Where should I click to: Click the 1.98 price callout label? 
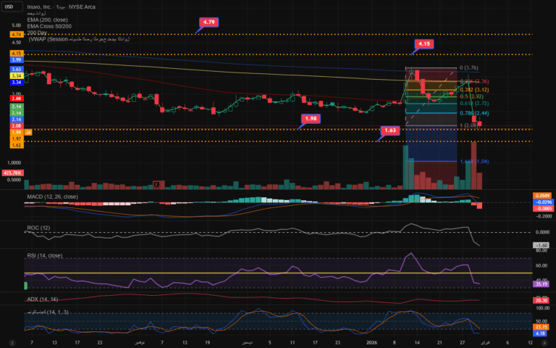[x=311, y=118]
